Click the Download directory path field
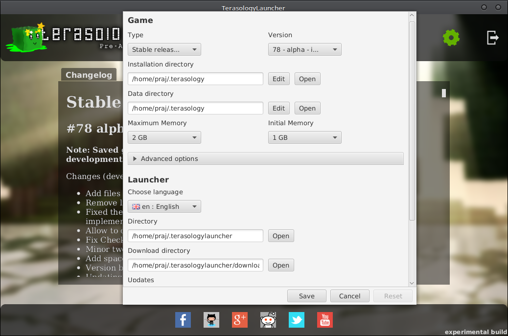Screen dimensions: 508x336 click(195, 265)
